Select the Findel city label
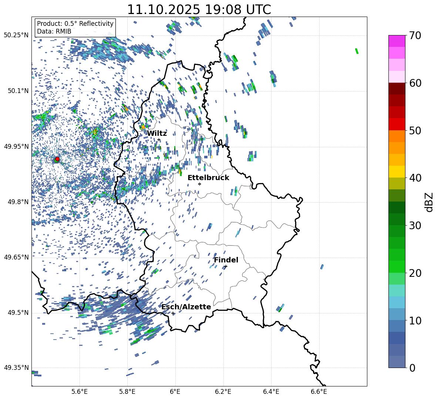The height and width of the screenshot is (399, 438). tap(226, 260)
